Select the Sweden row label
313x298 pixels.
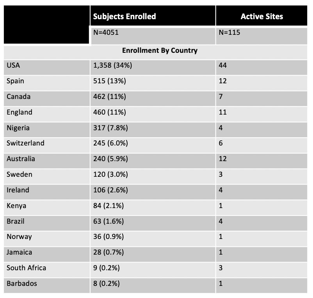pyautogui.click(x=47, y=177)
